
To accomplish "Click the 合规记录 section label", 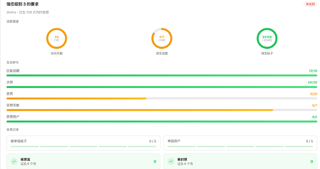I will [x=13, y=130].
